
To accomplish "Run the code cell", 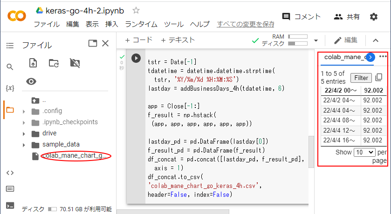I will coord(136,58).
